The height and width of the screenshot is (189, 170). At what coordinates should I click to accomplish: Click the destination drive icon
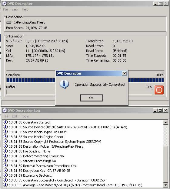[9, 22]
